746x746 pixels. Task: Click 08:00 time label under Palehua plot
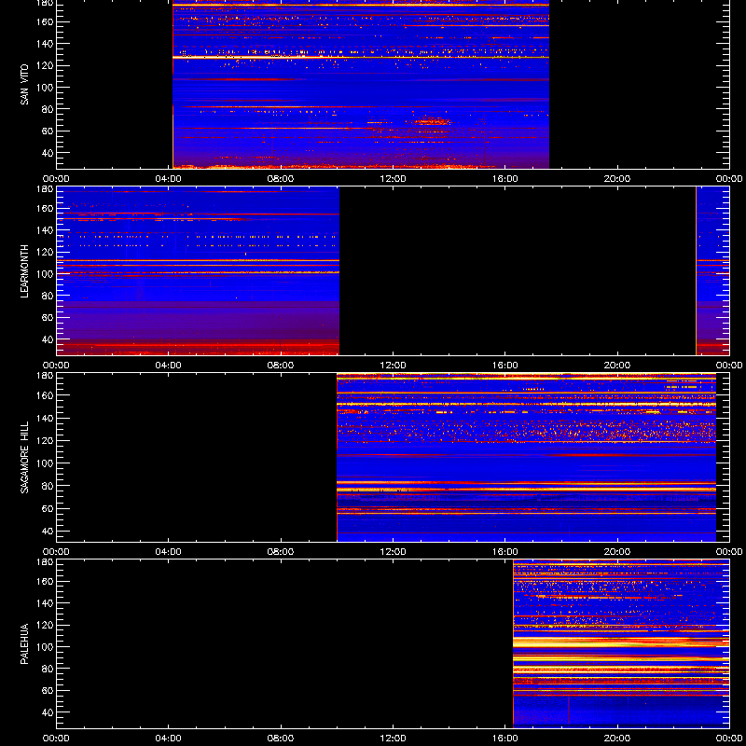(281, 739)
